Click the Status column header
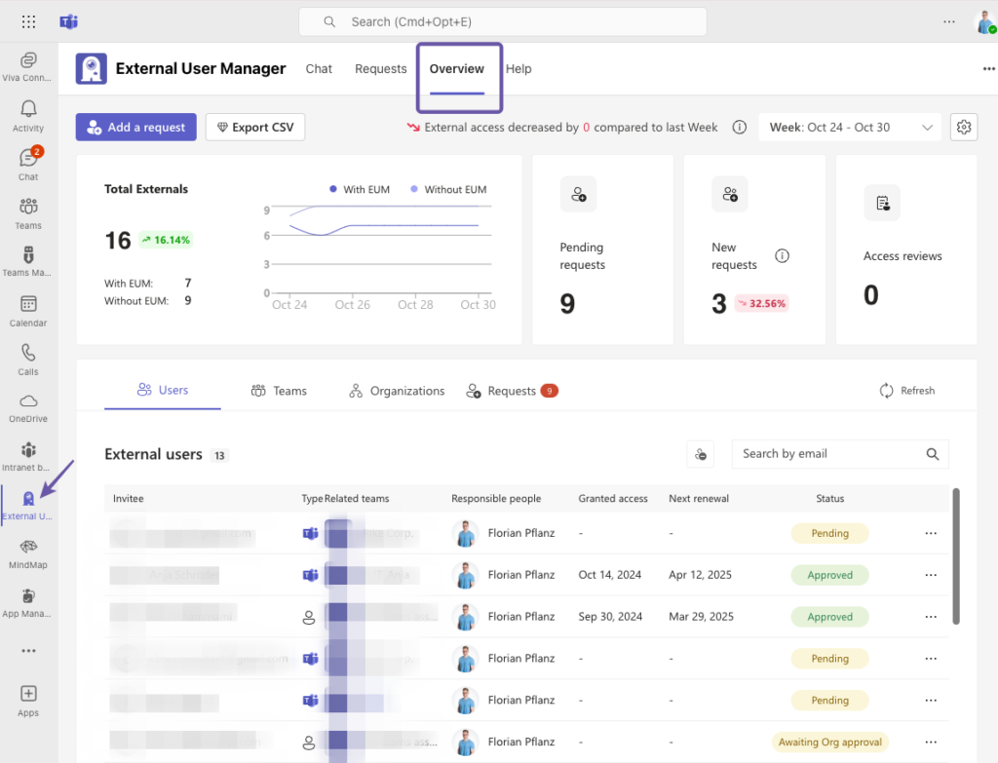Viewport: 998px width, 763px height. (x=830, y=499)
